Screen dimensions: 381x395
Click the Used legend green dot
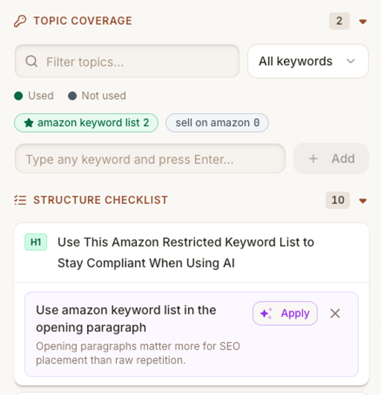[18, 96]
